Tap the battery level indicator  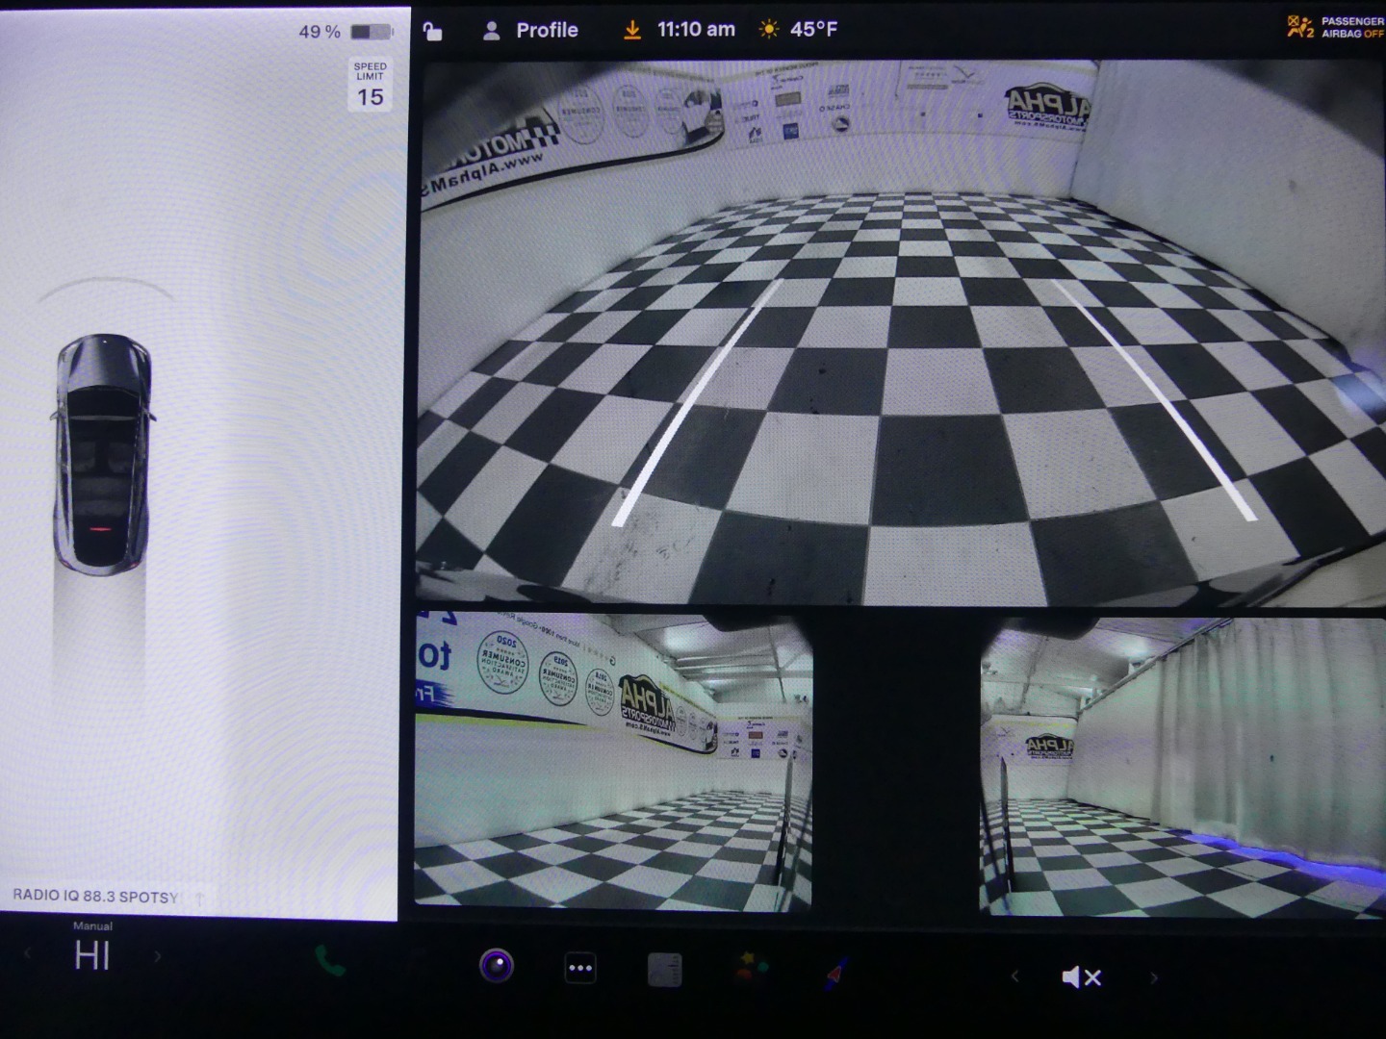point(371,32)
